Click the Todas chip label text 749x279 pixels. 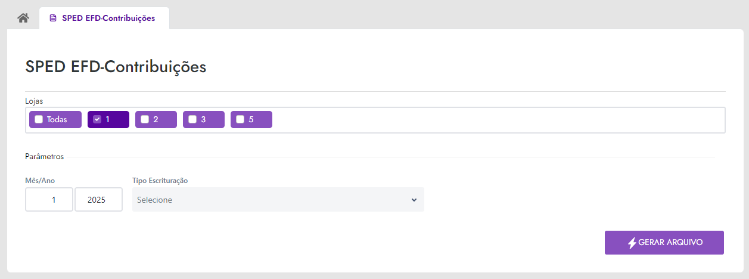pos(57,119)
